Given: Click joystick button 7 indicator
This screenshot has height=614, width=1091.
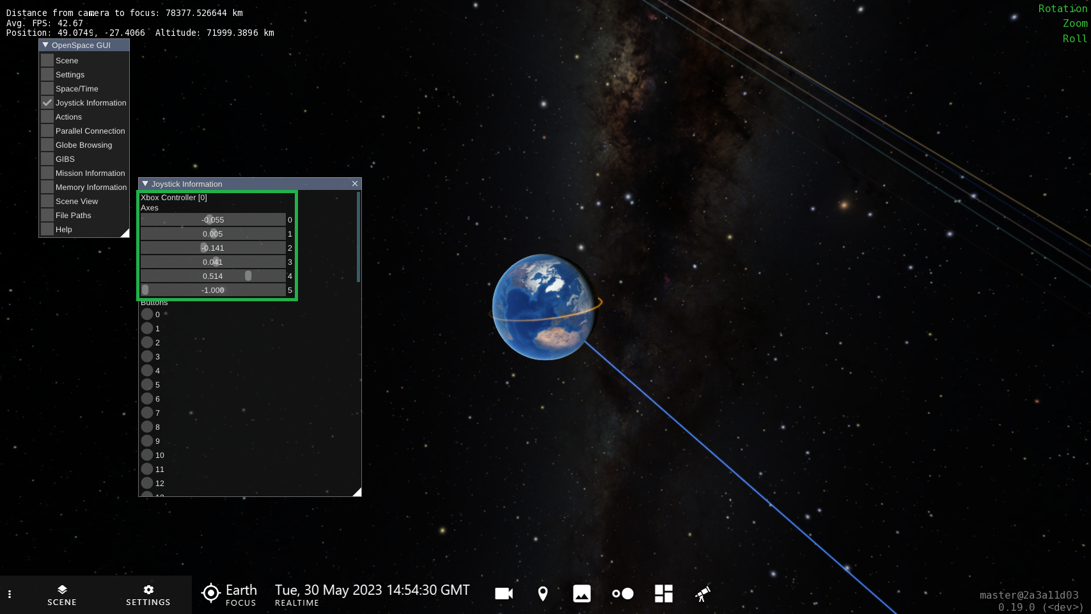Looking at the screenshot, I should point(147,413).
